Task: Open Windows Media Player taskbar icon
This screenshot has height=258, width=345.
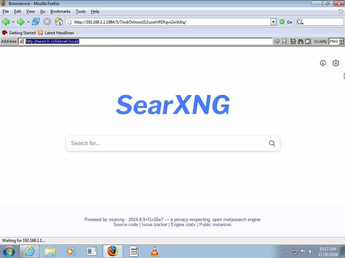Action: point(70,251)
